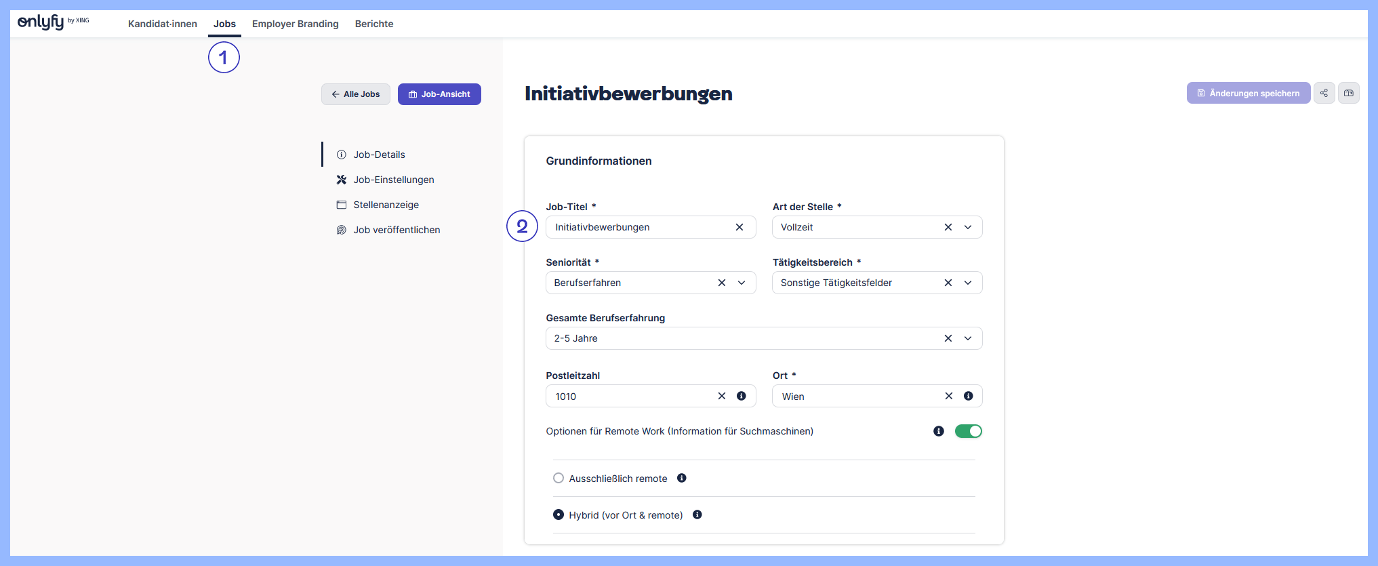
Task: Select Ausschließlich remote radio button
Action: click(559, 478)
